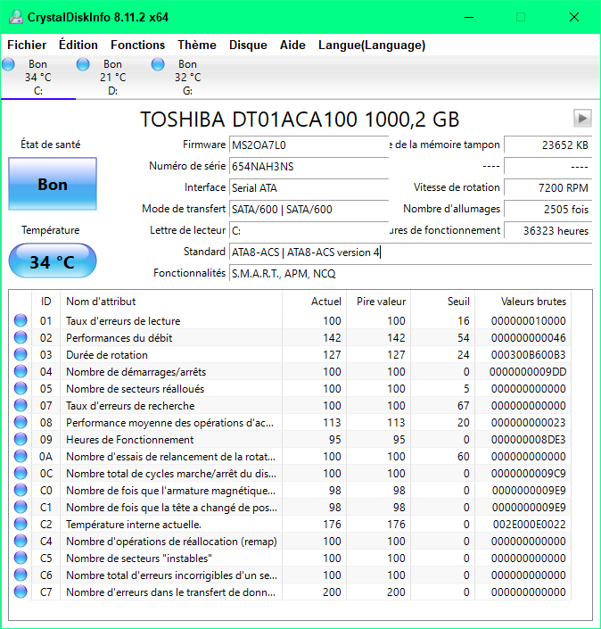This screenshot has height=629, width=601.
Task: Click status orb of attribute C4 row
Action: click(x=21, y=542)
